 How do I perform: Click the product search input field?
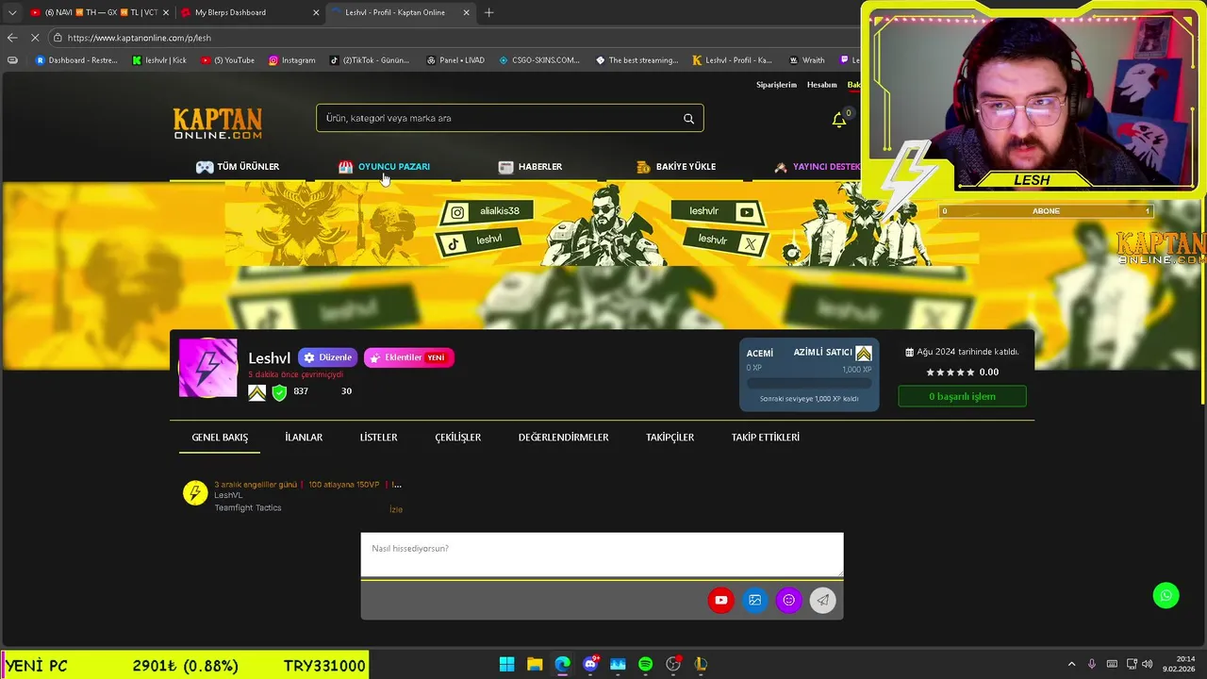point(509,118)
